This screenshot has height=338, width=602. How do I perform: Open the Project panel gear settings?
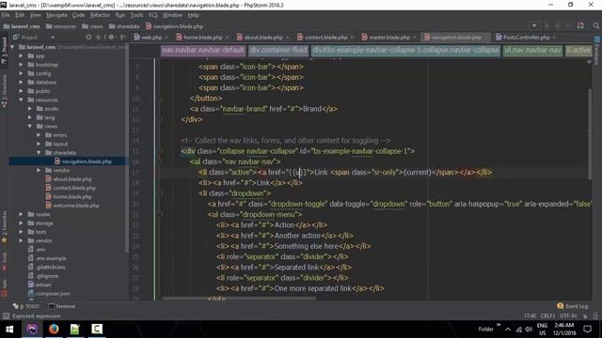tap(111, 38)
